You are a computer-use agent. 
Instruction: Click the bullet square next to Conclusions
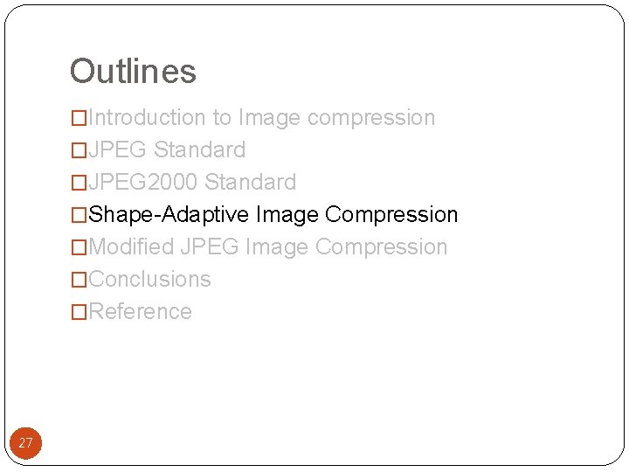[79, 280]
